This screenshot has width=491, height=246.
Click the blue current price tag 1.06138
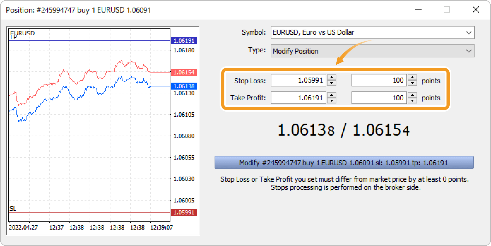coord(184,85)
